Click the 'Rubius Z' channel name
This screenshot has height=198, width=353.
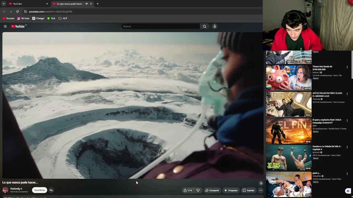316,73
